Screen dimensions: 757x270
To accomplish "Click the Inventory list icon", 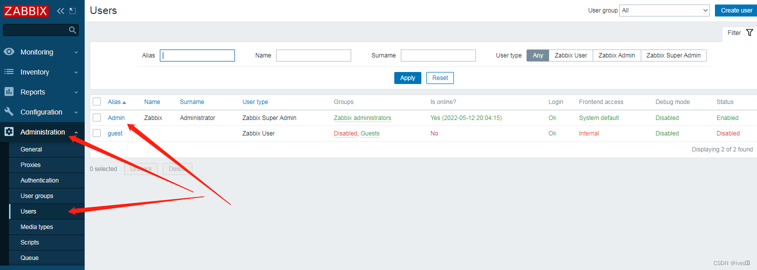I will click(9, 72).
